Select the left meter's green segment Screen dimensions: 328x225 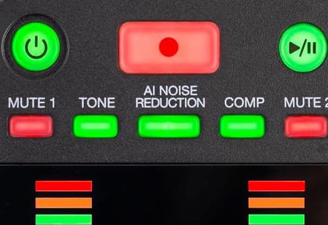click(x=64, y=220)
